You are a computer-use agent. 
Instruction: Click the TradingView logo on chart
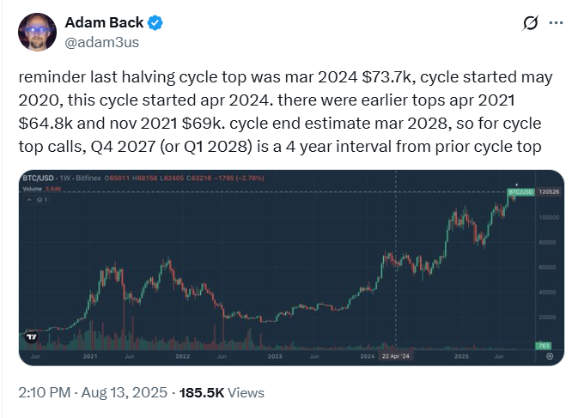[x=32, y=336]
